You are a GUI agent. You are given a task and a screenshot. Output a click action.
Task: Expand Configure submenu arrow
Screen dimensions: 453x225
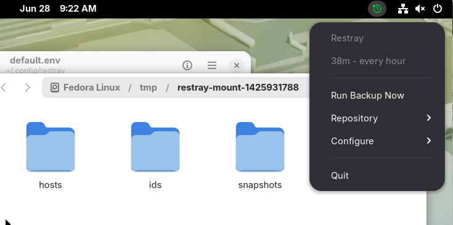tap(429, 141)
